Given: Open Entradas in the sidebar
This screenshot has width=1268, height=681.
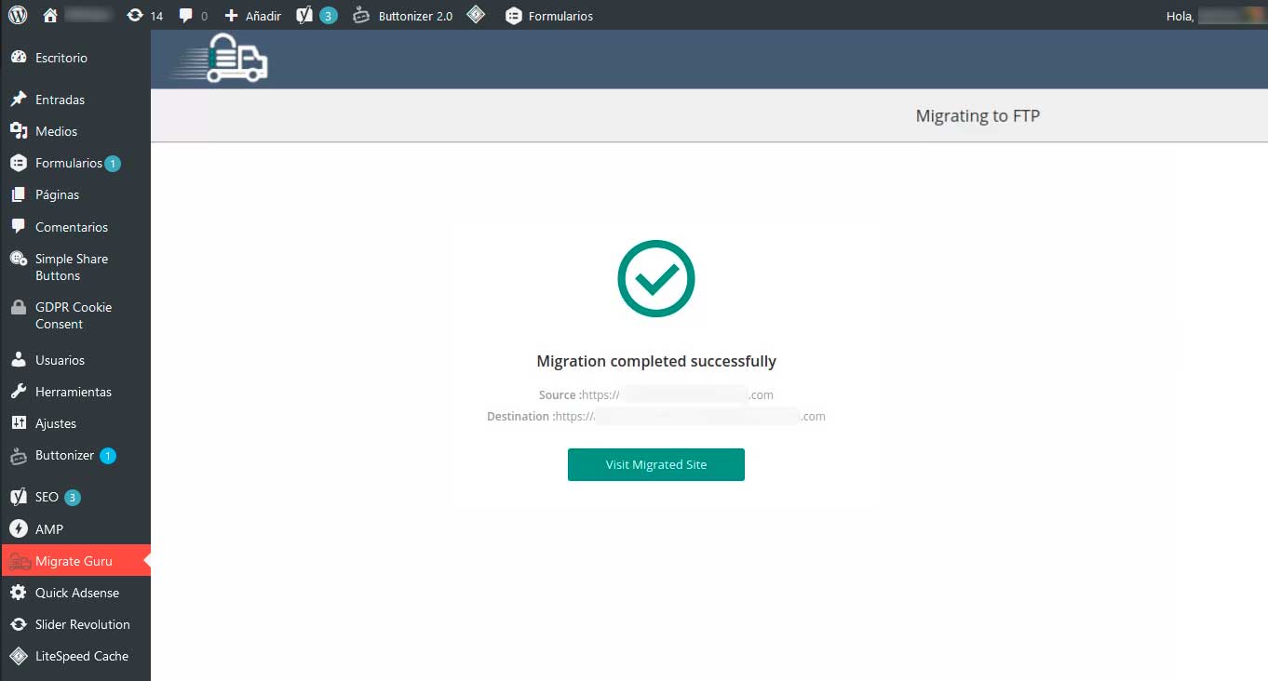Looking at the screenshot, I should pyautogui.click(x=60, y=100).
